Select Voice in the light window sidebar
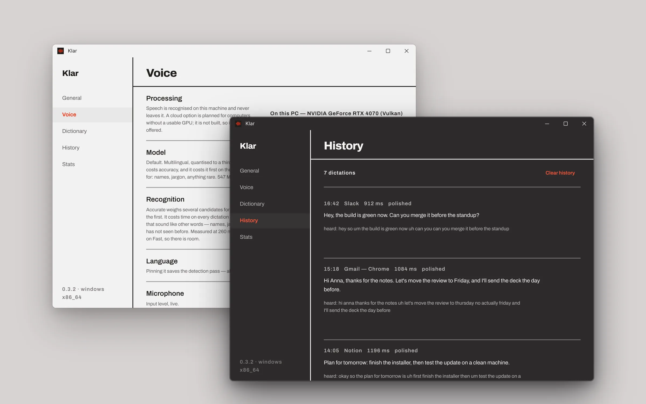The width and height of the screenshot is (646, 404). click(x=92, y=115)
